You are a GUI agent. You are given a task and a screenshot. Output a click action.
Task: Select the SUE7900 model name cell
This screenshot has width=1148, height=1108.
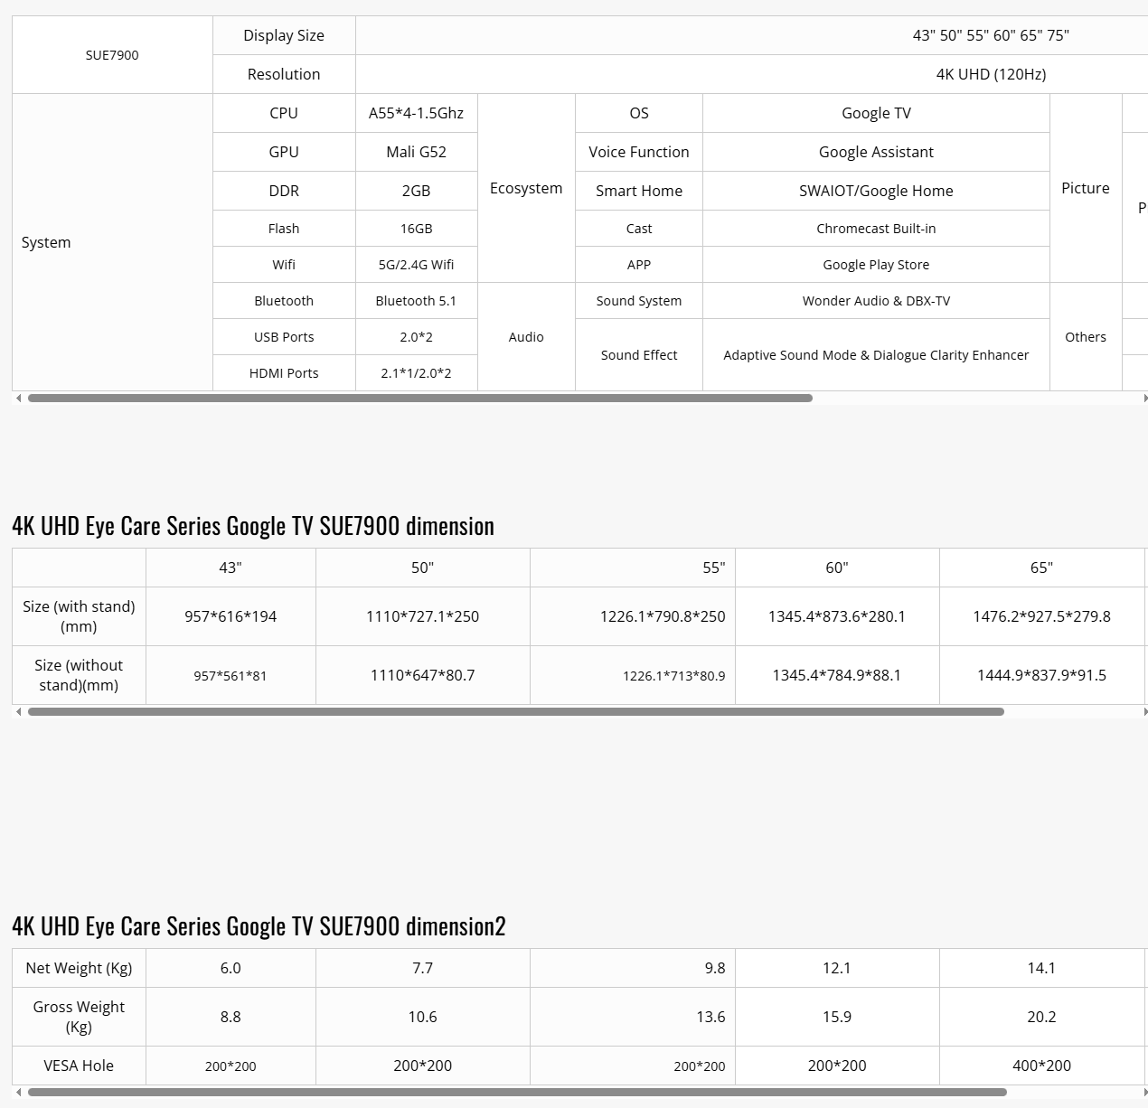click(112, 55)
